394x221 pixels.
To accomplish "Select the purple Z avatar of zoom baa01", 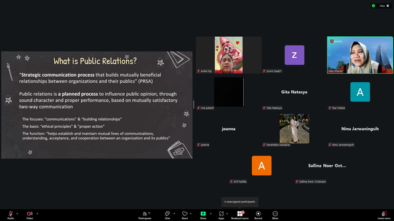I will pyautogui.click(x=294, y=55).
